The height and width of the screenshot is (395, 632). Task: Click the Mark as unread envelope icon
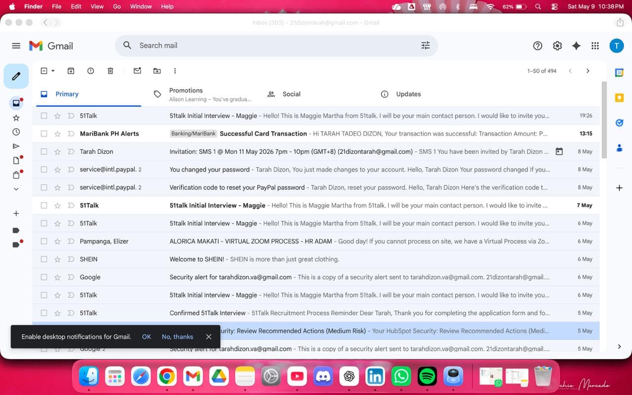137,71
